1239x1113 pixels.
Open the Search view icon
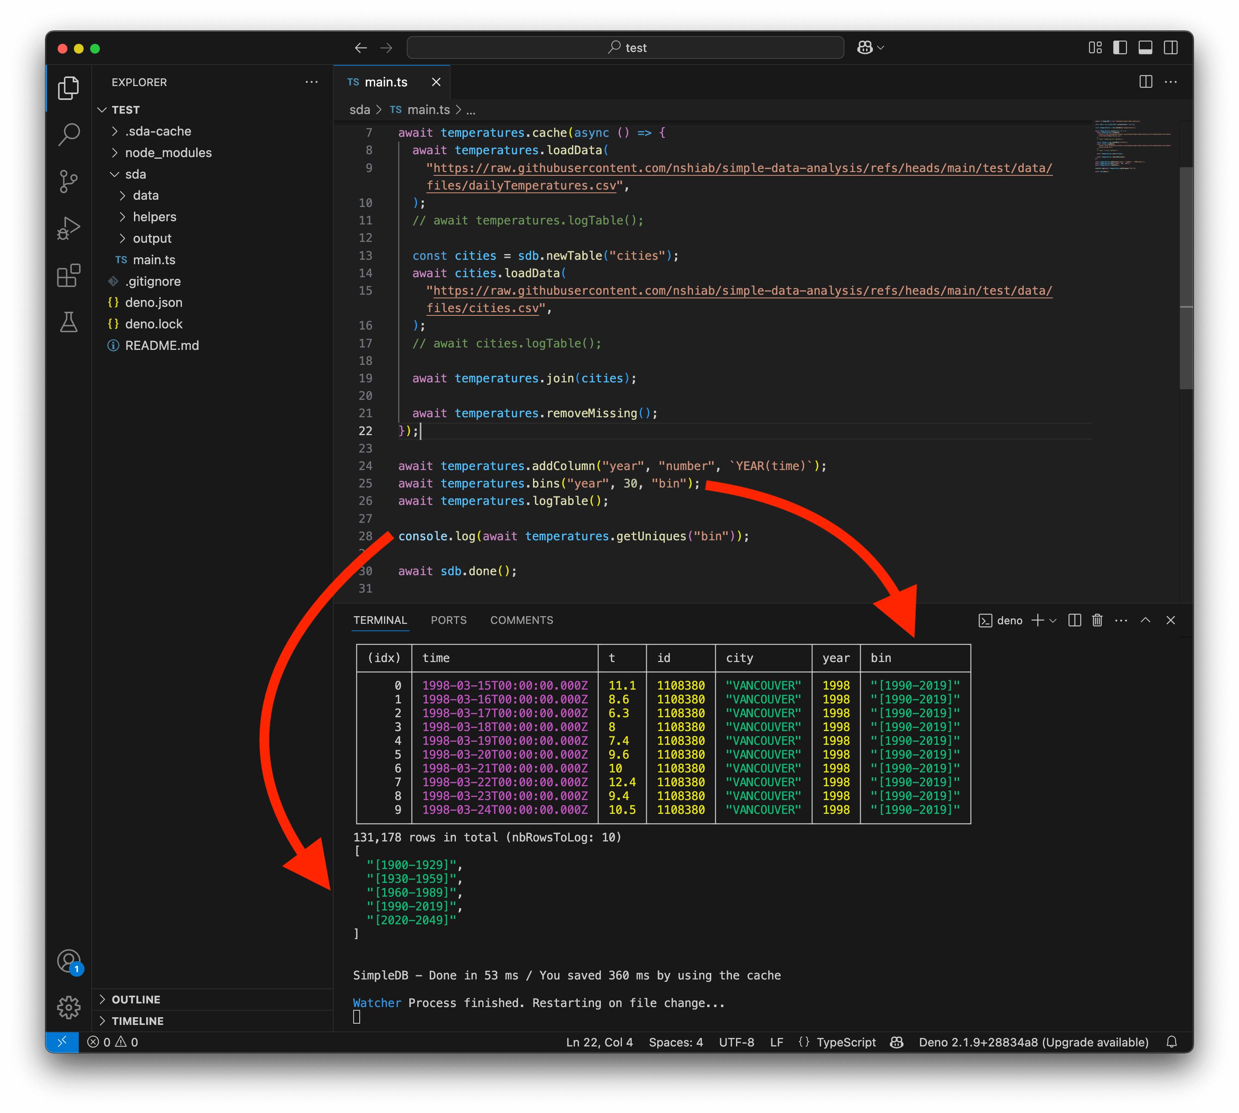tap(69, 134)
